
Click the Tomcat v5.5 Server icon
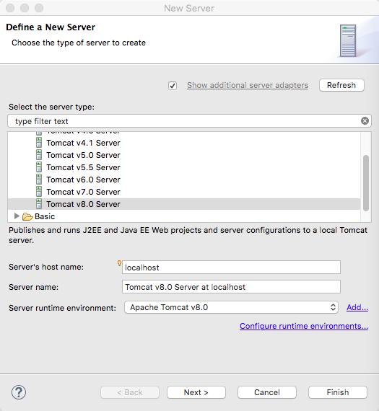coord(39,167)
